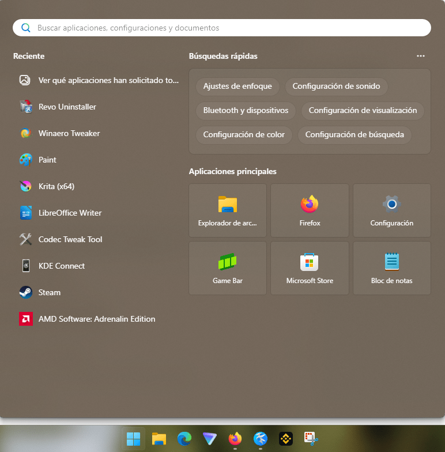Screen dimensions: 445x452
Task: Launch Steam from the recent list
Action: 99,292
